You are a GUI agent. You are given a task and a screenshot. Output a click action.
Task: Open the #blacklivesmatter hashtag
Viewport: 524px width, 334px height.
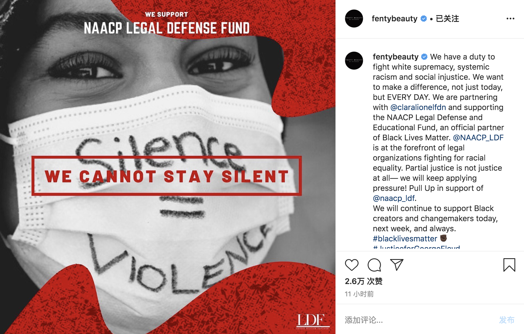(405, 239)
